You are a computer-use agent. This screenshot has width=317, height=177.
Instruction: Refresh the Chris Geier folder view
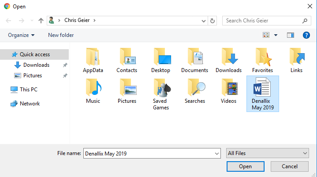click(212, 21)
